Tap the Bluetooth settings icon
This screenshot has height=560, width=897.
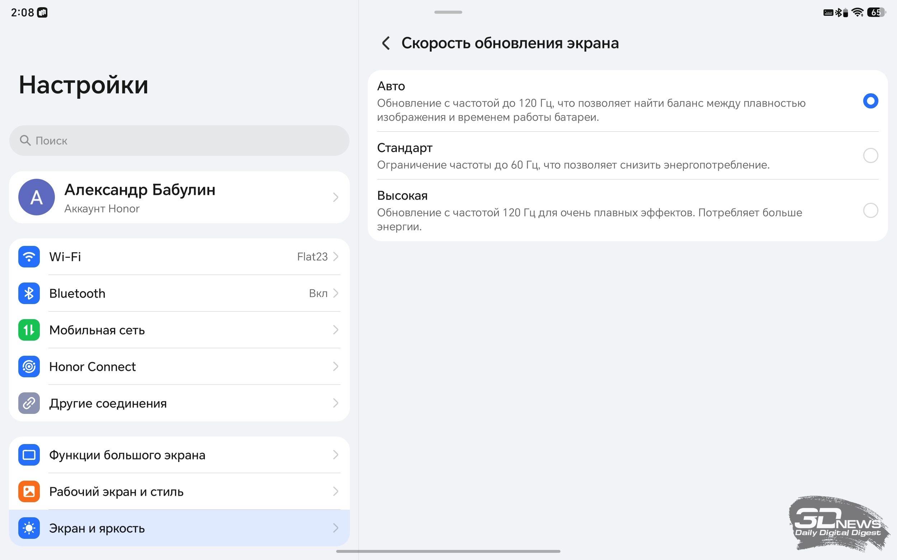click(x=29, y=293)
